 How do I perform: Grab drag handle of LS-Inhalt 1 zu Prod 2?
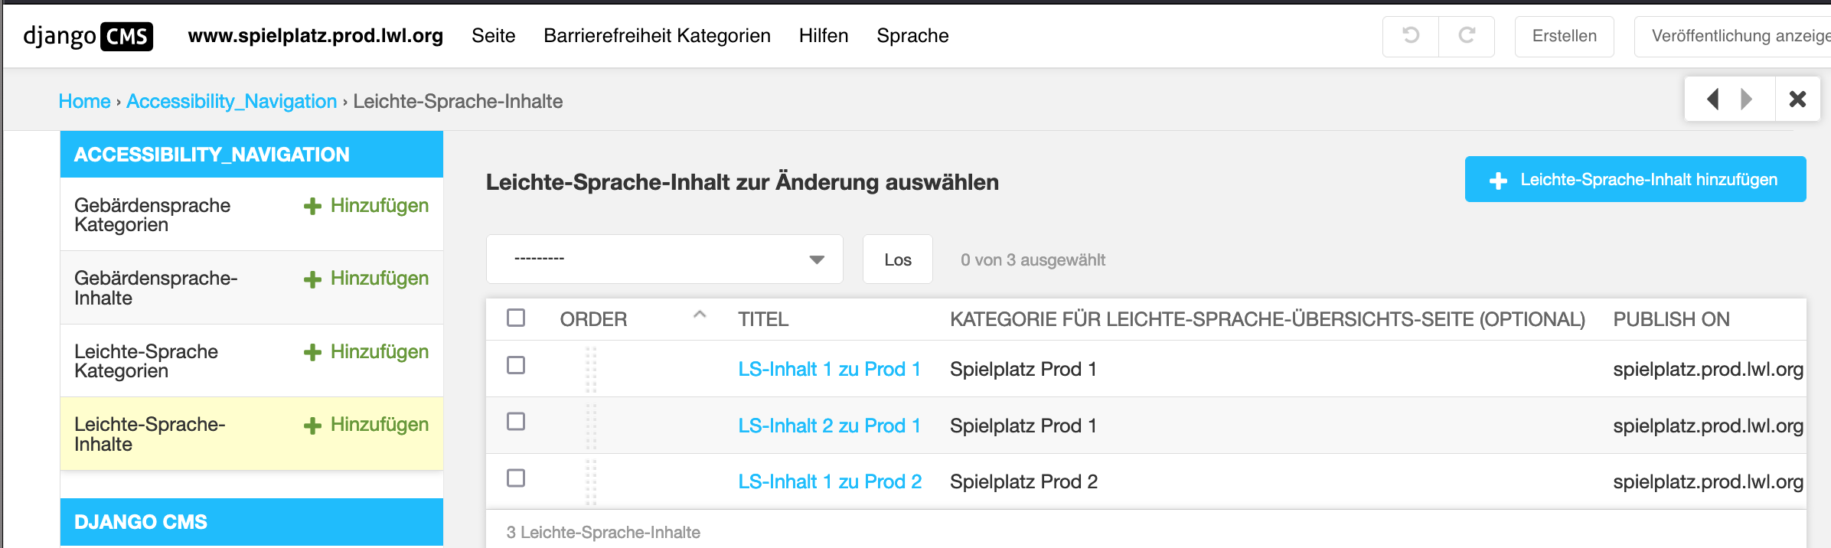(x=591, y=482)
